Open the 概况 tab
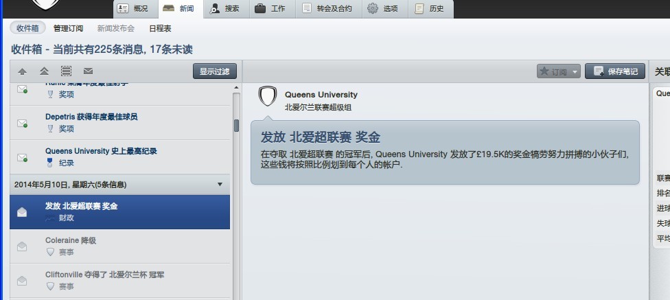670x300 pixels. [x=135, y=9]
